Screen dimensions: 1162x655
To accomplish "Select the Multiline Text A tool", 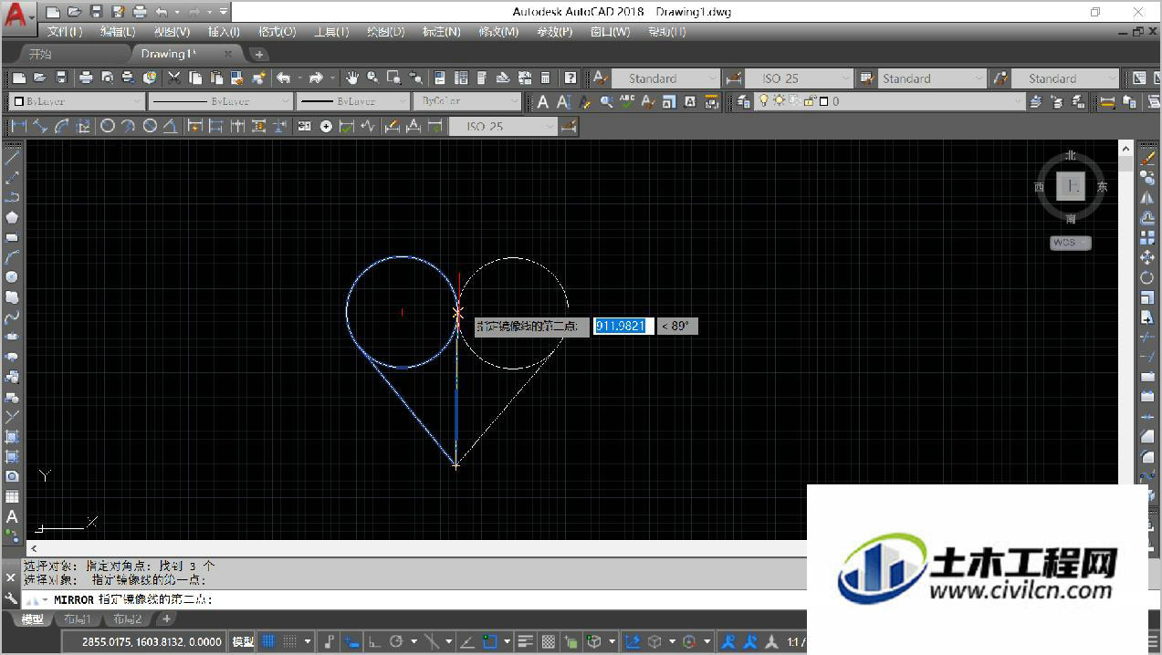I will click(x=12, y=517).
